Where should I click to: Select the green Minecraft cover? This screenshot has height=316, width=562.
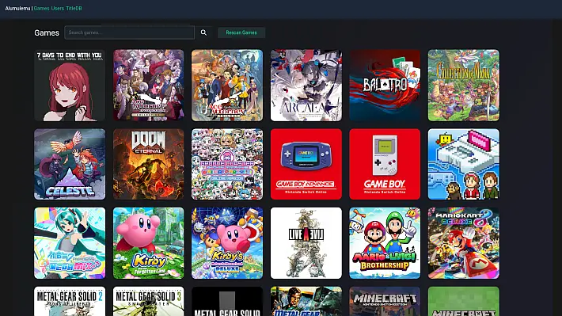463,301
